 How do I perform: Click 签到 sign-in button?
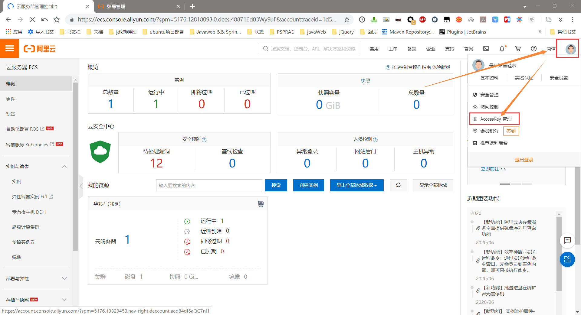511,131
